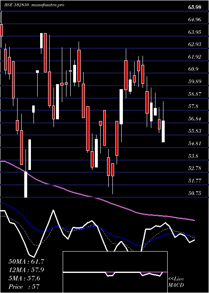Click the 50.75 price axis label
Screen dimensions: 209x293
195,193
